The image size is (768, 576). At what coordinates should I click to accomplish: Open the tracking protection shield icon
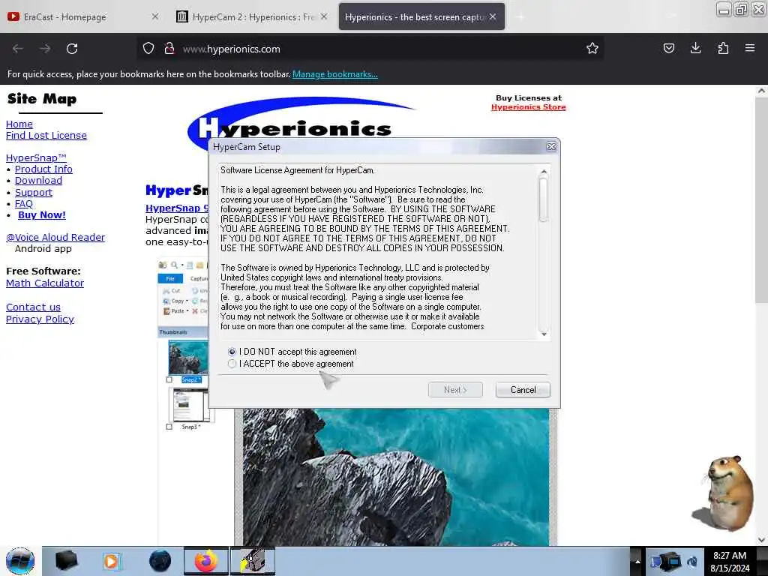pyautogui.click(x=148, y=48)
